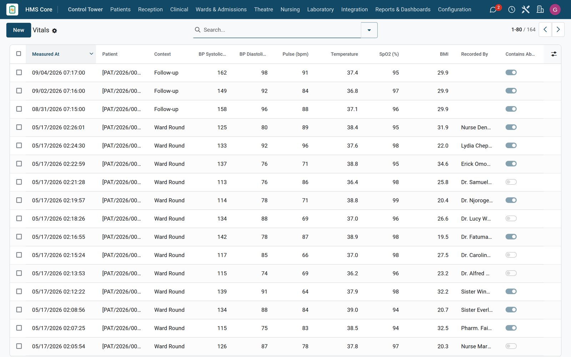The image size is (571, 357).
Task: Toggle Contains Abnormal for 09/02/2026 07:16:00 row
Action: (511, 91)
